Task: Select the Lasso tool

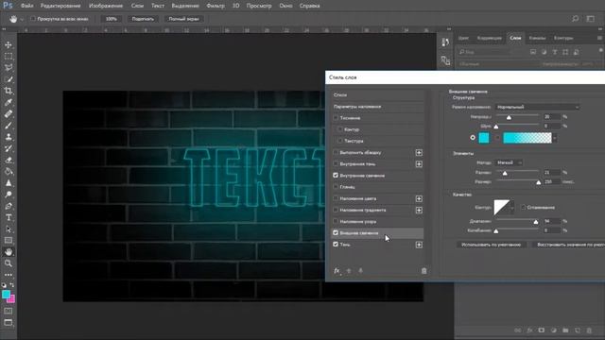Action: tap(9, 68)
